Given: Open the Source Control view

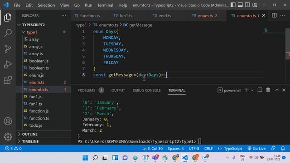Looking at the screenshot, I should pyautogui.click(x=8, y=49).
